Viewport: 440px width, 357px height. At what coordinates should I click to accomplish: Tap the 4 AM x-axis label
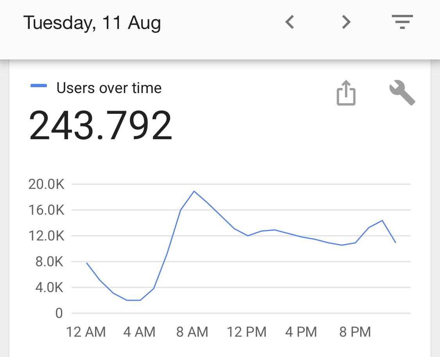coord(139,332)
